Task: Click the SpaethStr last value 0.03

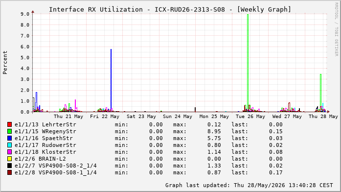Action: (x=276, y=138)
